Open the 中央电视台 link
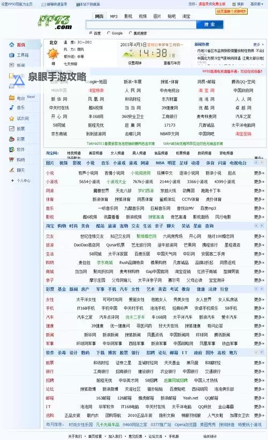The image size is (268, 440). click(x=169, y=90)
